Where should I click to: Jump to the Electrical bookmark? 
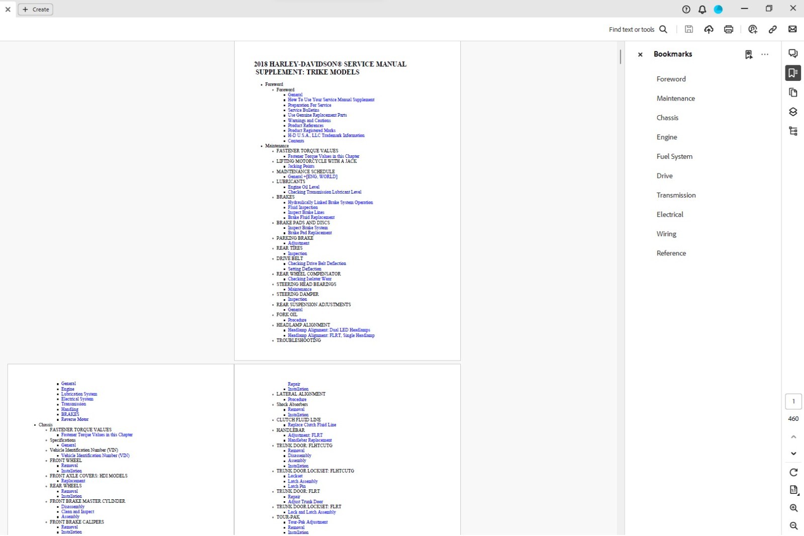pyautogui.click(x=670, y=215)
